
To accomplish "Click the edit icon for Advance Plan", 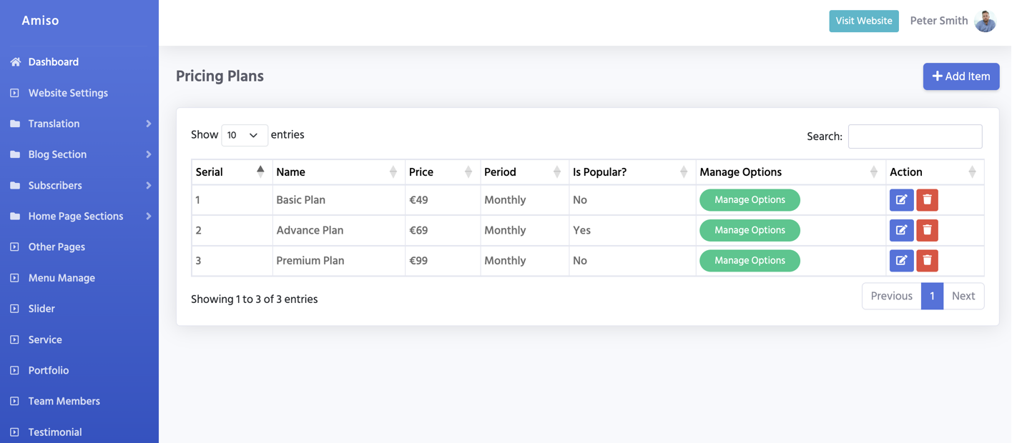I will pyautogui.click(x=901, y=230).
